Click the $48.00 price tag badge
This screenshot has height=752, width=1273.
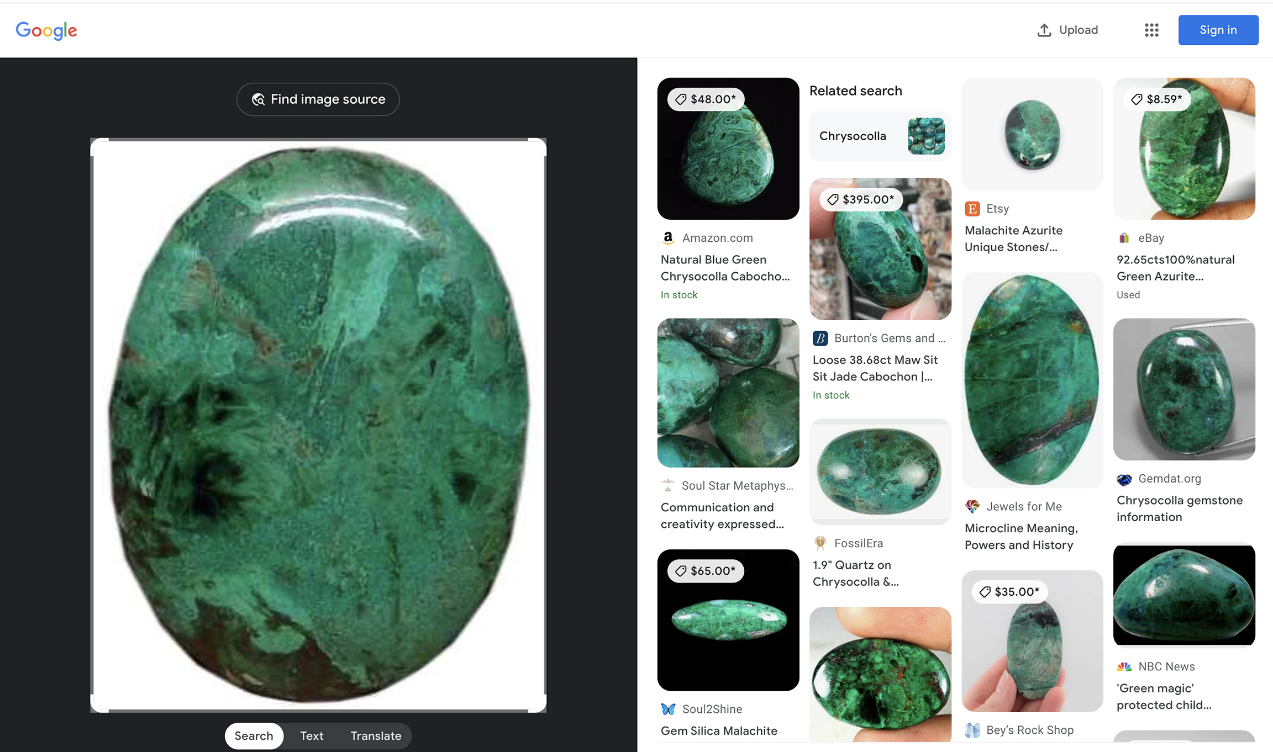click(x=706, y=99)
